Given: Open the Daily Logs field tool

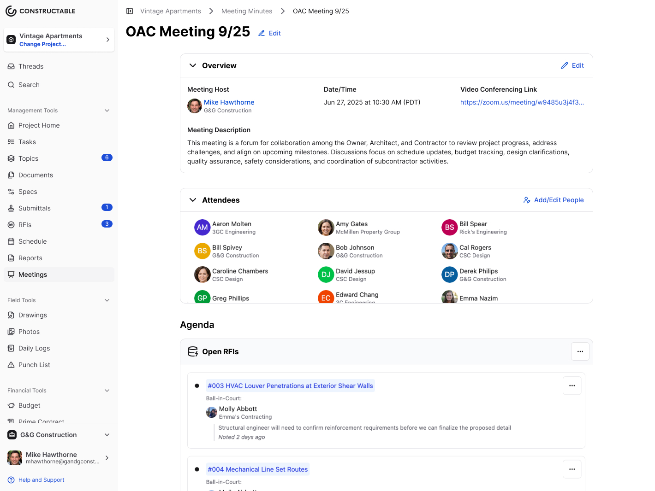Looking at the screenshot, I should point(33,348).
